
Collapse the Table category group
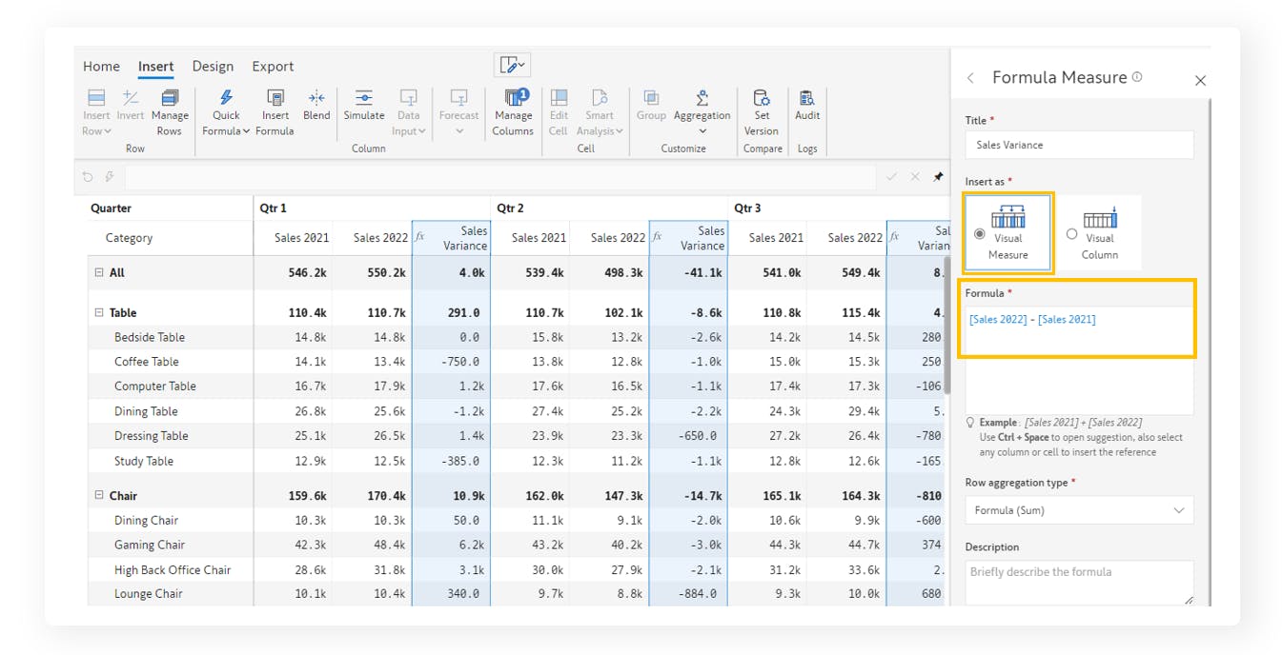pyautogui.click(x=98, y=312)
